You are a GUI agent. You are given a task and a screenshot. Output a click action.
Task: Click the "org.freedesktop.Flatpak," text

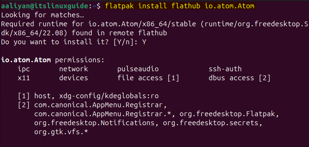pos(229,114)
